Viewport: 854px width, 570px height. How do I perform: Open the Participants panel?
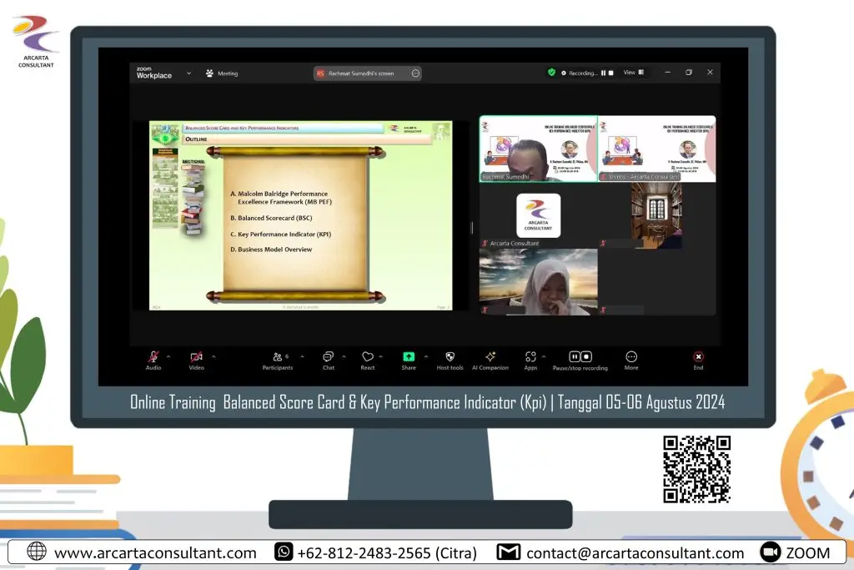tap(278, 356)
